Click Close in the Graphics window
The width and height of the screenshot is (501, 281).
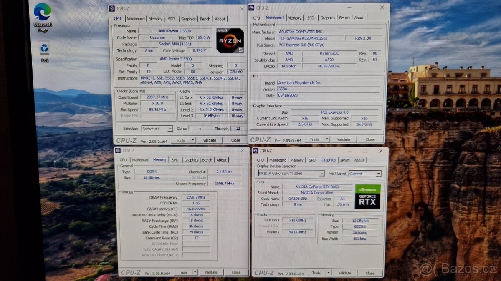[x=371, y=274]
